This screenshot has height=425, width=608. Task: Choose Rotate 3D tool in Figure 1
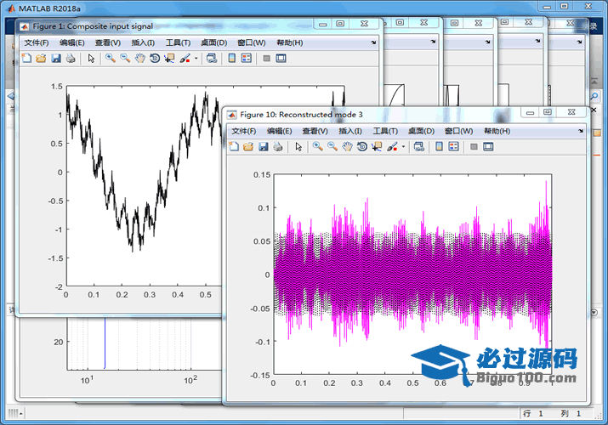[155, 59]
